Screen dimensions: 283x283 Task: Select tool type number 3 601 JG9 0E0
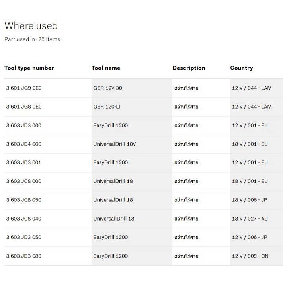(x=24, y=88)
